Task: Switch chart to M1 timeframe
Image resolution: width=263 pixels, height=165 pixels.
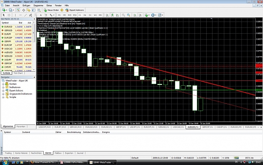Action: pos(59,15)
